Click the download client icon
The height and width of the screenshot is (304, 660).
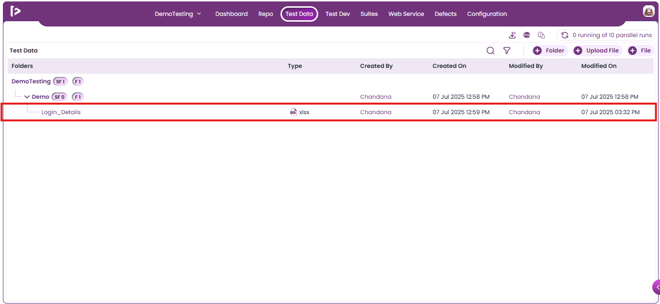click(x=512, y=35)
